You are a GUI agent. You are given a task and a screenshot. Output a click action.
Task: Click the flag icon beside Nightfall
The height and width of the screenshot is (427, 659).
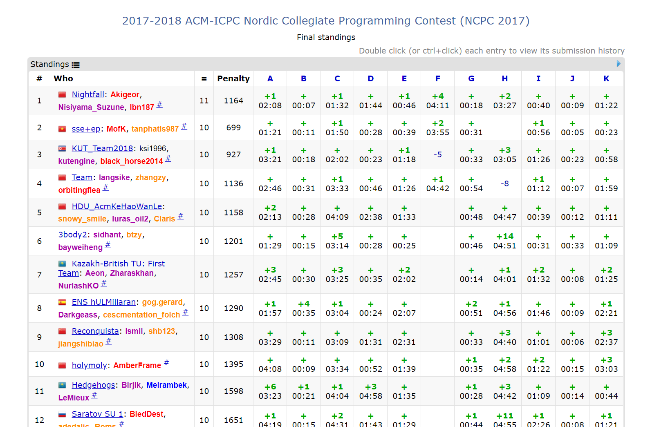pyautogui.click(x=62, y=95)
